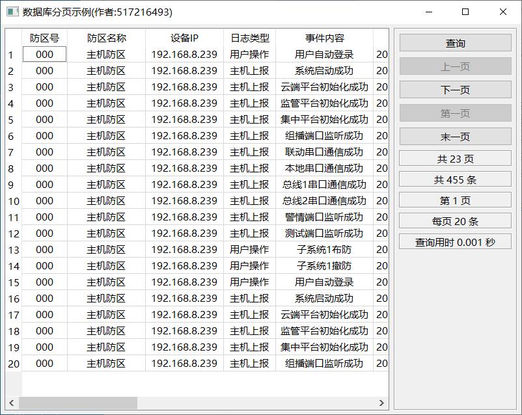The image size is (522, 415).
Task: Click the 共 23 页 total pages label
Action: click(455, 159)
